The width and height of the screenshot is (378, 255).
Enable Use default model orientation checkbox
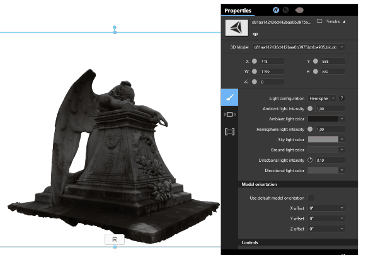(311, 198)
